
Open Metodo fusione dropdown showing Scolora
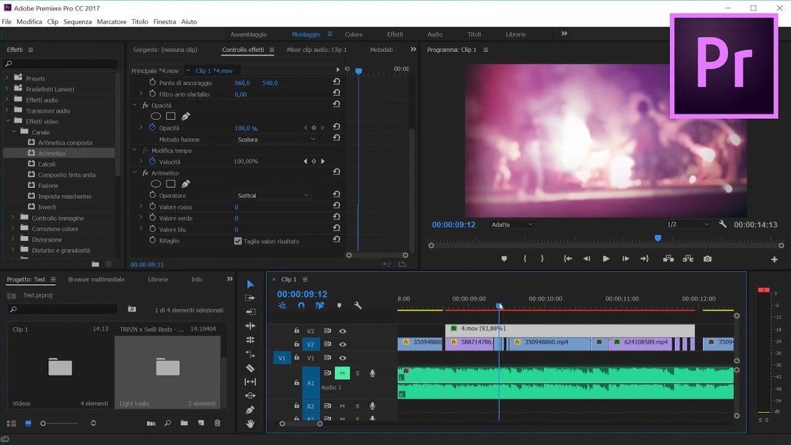(276, 139)
